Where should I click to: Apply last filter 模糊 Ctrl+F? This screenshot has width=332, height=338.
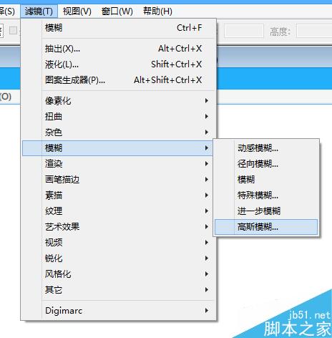click(119, 28)
